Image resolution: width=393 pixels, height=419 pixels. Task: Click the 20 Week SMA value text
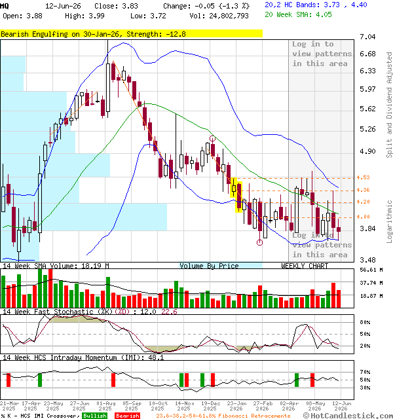click(x=298, y=14)
